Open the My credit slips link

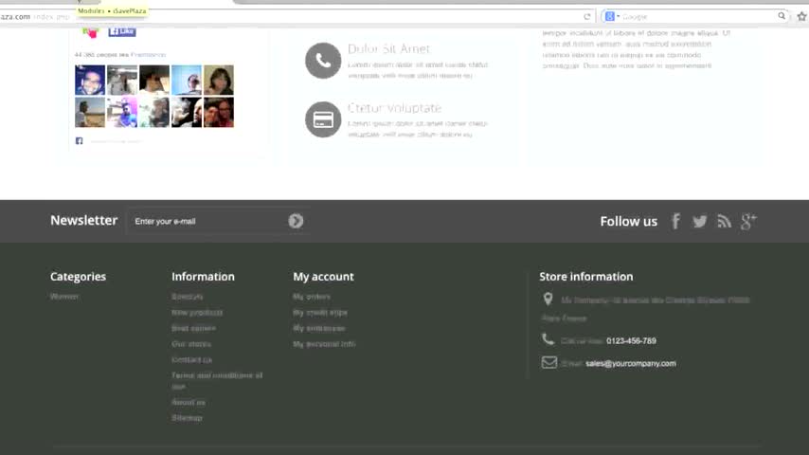(x=320, y=313)
